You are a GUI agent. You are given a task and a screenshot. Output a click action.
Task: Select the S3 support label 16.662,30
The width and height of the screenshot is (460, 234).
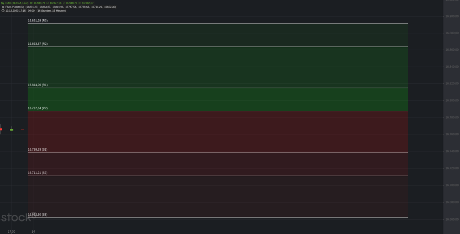click(x=38, y=215)
